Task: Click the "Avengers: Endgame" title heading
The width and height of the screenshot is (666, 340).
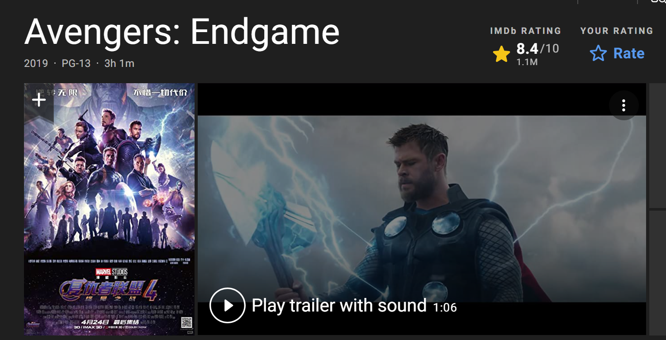Action: pos(182,32)
